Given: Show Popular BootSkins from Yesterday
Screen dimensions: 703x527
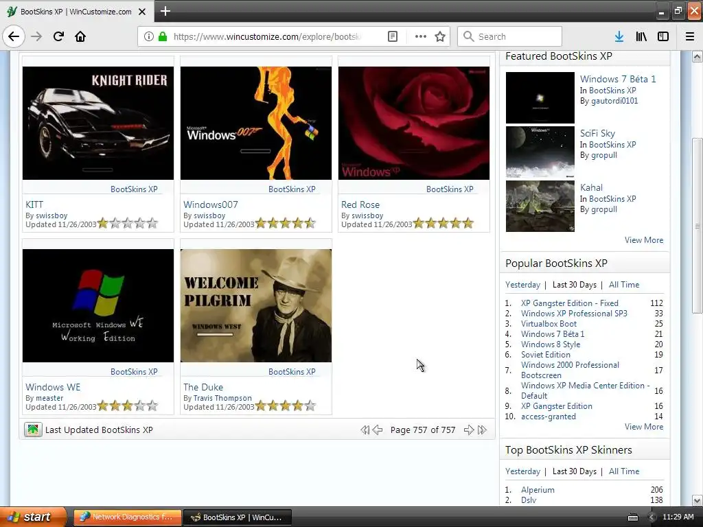Looking at the screenshot, I should point(522,285).
